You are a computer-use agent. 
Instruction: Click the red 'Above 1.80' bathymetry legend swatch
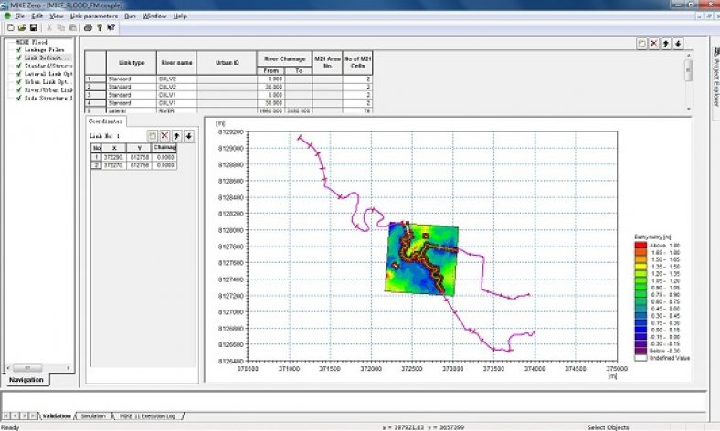coord(642,246)
